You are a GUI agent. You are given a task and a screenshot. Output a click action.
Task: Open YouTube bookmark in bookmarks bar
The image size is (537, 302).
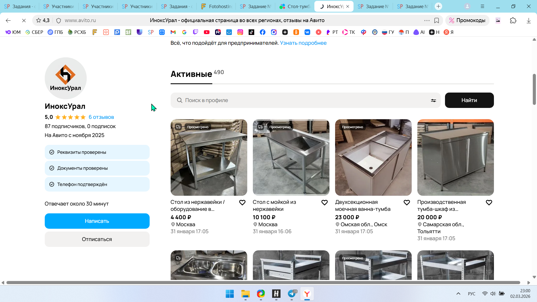[207, 32]
